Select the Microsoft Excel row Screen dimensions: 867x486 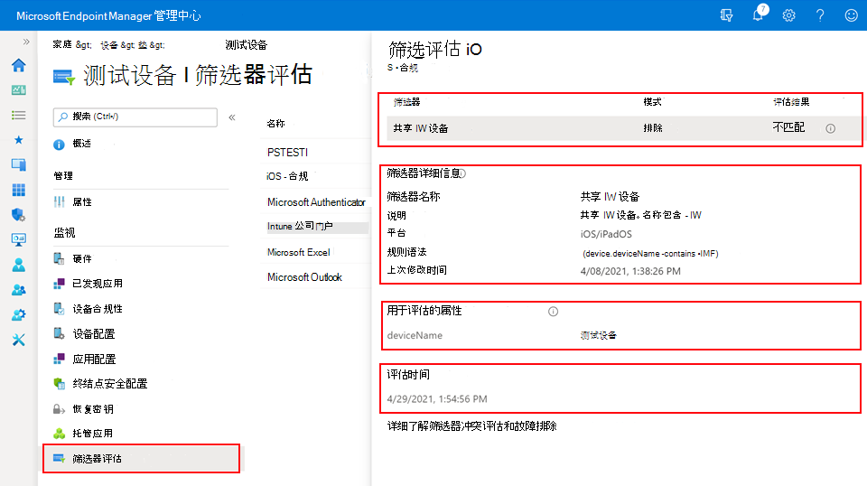pos(315,252)
